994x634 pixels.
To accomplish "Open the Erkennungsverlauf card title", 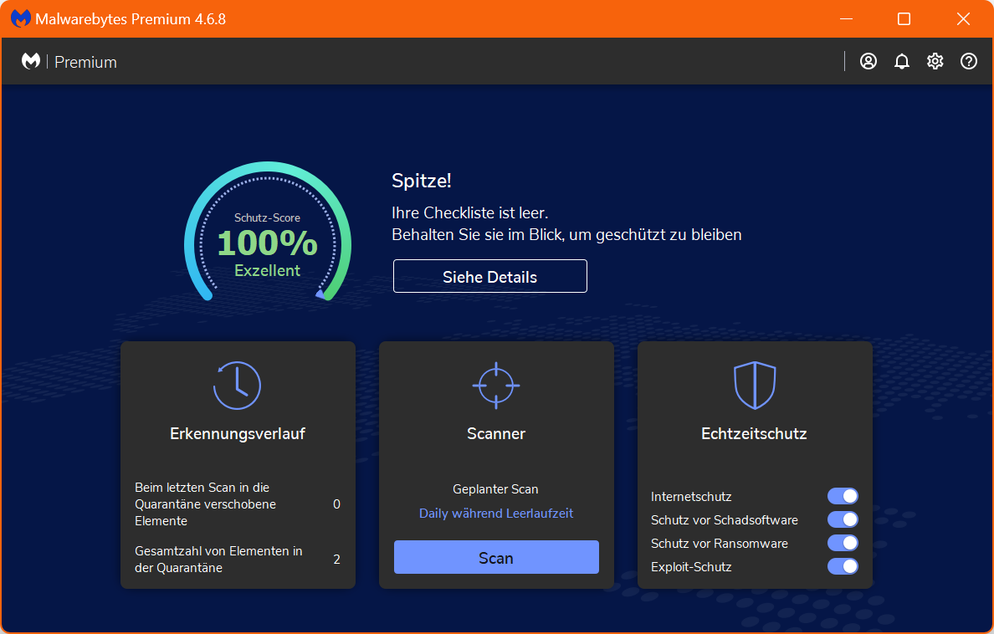I will tap(238, 433).
